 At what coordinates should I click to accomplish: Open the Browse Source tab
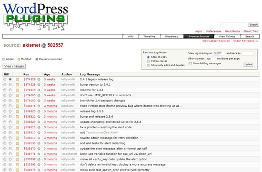click(199, 36)
